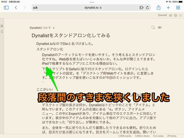Open Dynalist announcements megaphone
Image resolution: width=184 pixels, height=138 pixels.
170,15
